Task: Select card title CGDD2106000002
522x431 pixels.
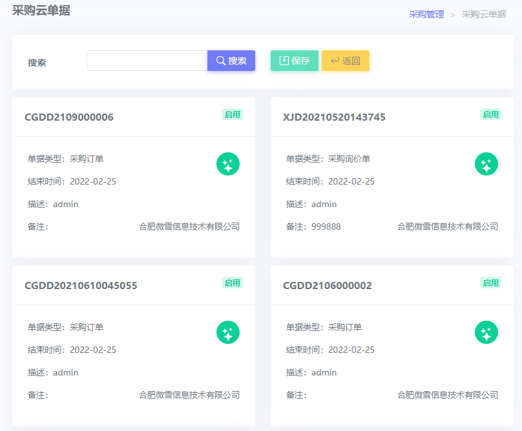Action: [328, 286]
